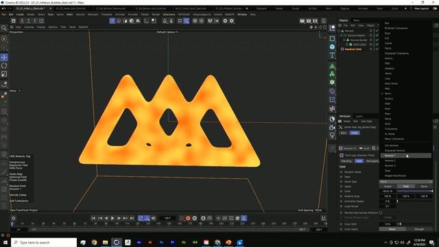Click the Text spline T icon
This screenshot has width=439, height=247.
coord(332,55)
